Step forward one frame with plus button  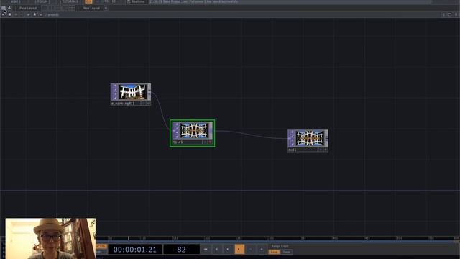[262, 250]
